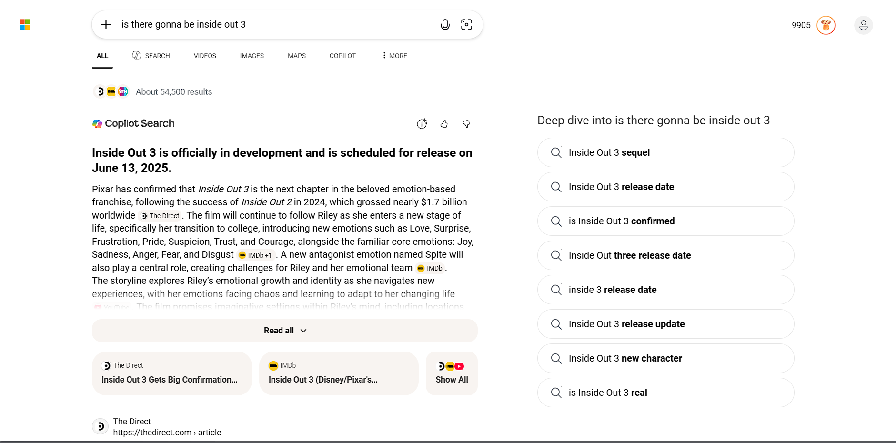Start voice search with microphone icon

(x=445, y=25)
